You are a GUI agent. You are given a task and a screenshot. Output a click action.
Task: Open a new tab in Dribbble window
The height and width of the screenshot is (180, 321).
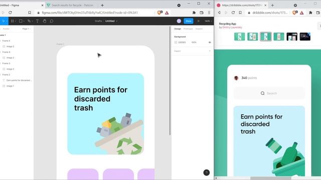coord(272,5)
